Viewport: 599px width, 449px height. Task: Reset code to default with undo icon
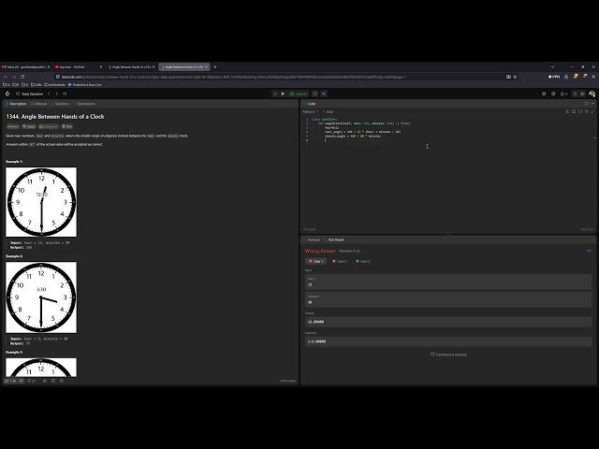coord(587,111)
